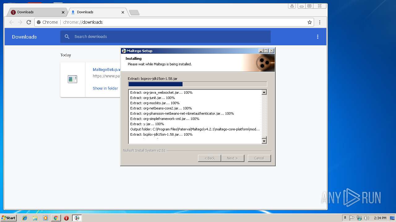Open the MaltegoSetup file link
Screen dimensions: 396x222
pyautogui.click(x=106, y=70)
